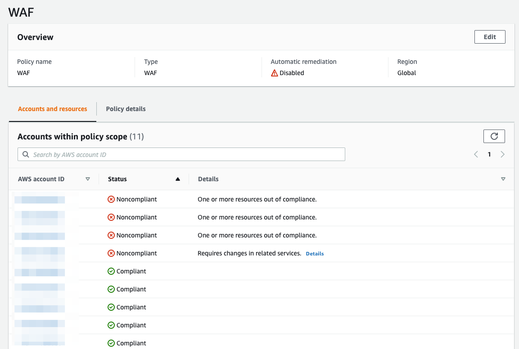The image size is (519, 349).
Task: Click the first Noncompliant status icon
Action: 111,199
